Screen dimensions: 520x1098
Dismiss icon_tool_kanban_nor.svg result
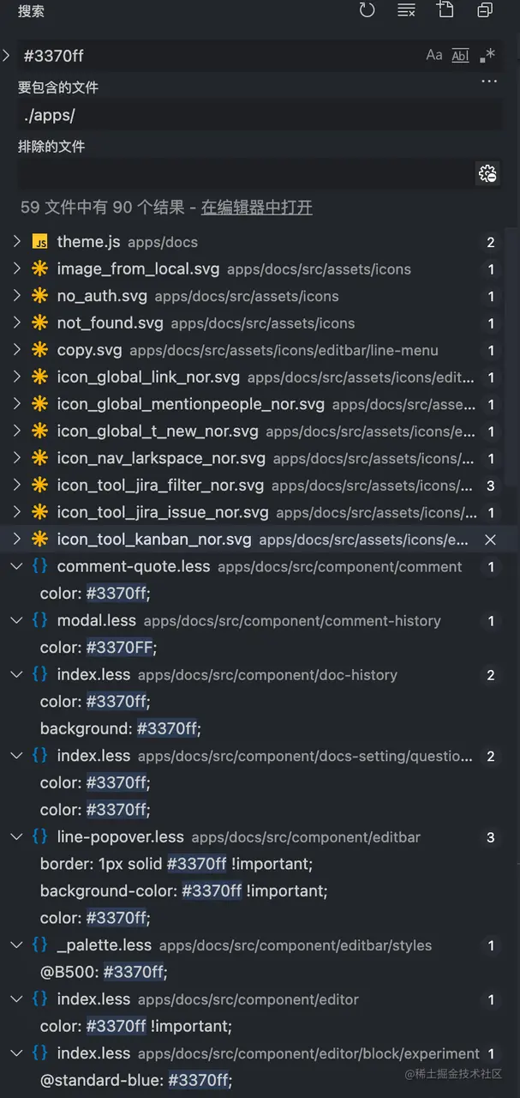491,540
